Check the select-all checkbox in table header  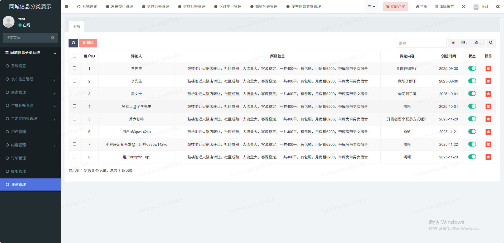coord(74,56)
